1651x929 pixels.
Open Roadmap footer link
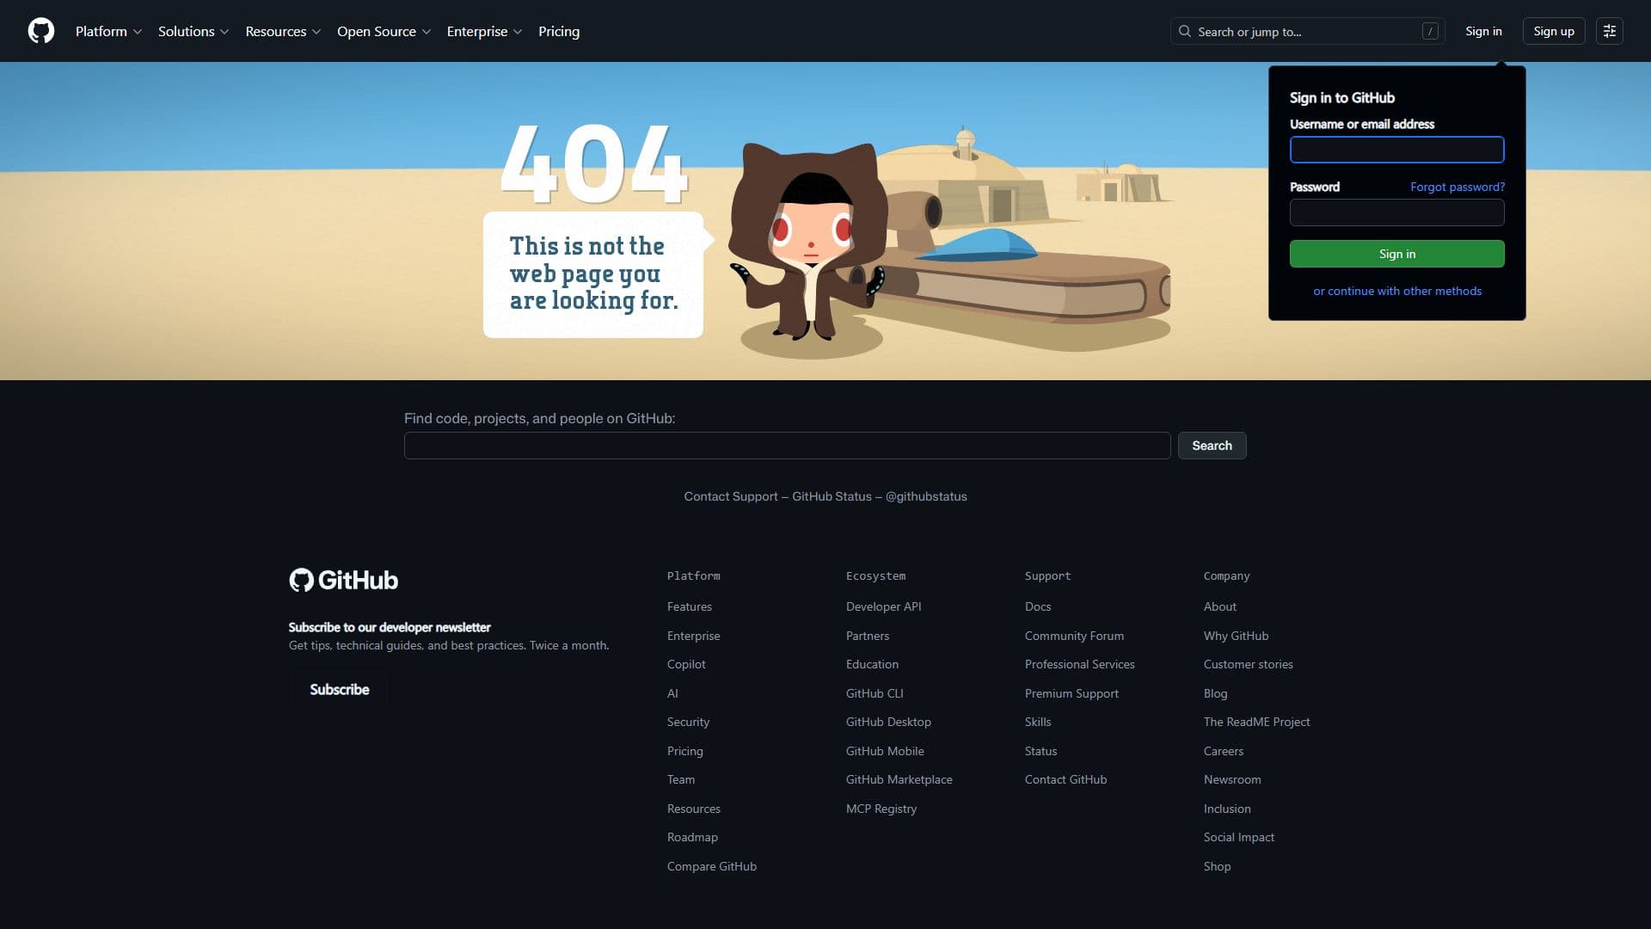pos(692,837)
